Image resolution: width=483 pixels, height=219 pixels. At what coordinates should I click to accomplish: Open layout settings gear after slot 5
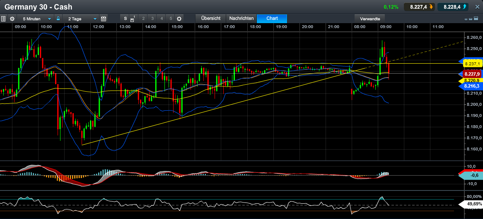tap(179, 19)
